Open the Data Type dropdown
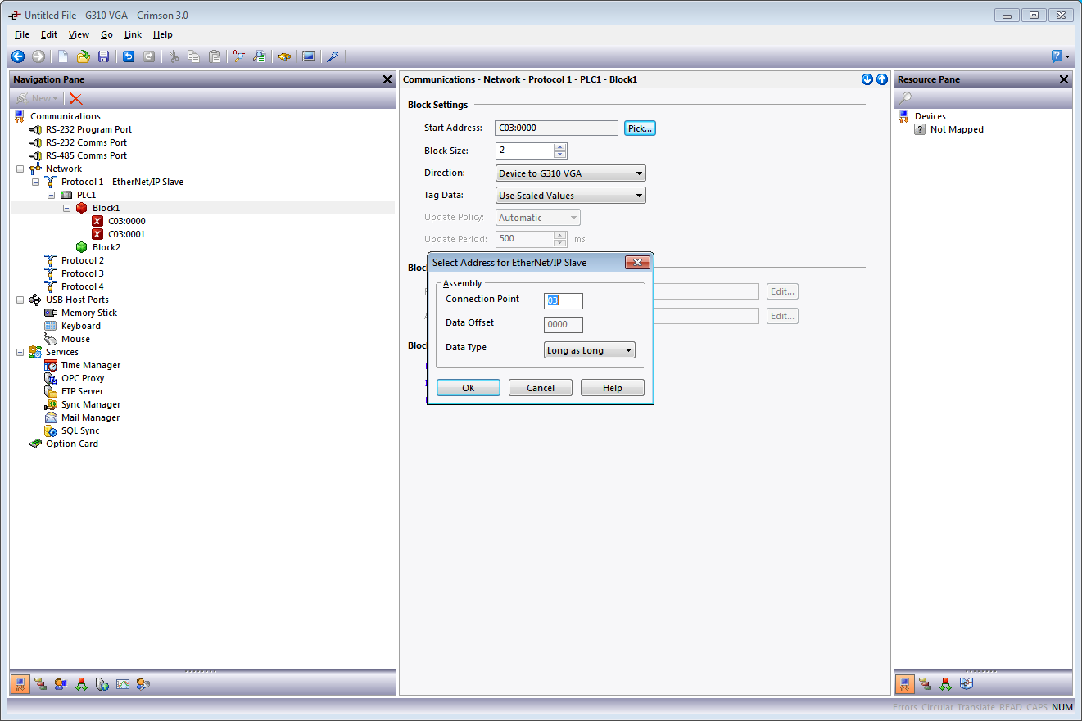1082x721 pixels. click(x=590, y=350)
